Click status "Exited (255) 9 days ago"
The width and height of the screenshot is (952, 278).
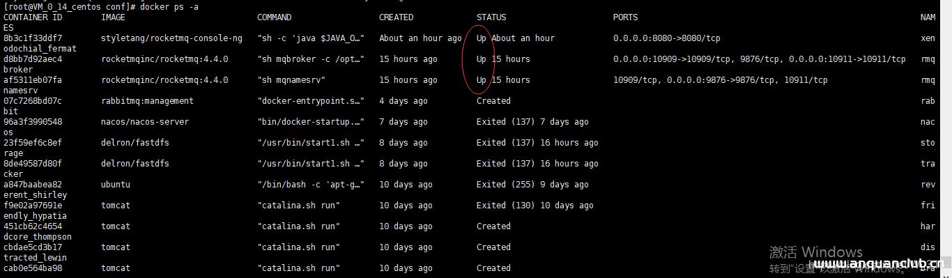(x=532, y=185)
